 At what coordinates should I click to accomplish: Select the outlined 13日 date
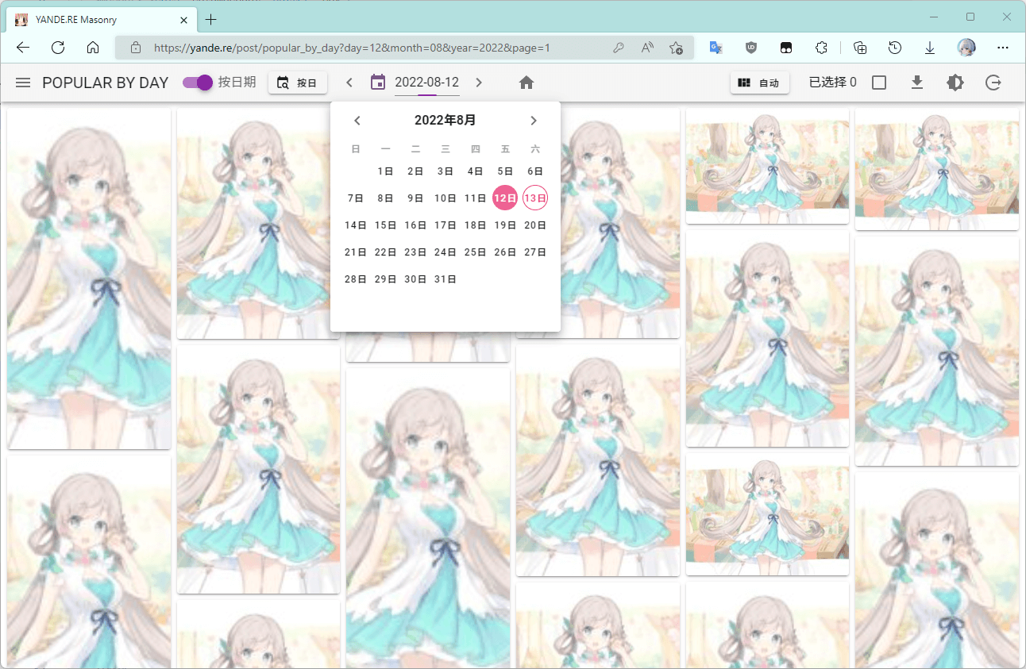click(x=535, y=198)
